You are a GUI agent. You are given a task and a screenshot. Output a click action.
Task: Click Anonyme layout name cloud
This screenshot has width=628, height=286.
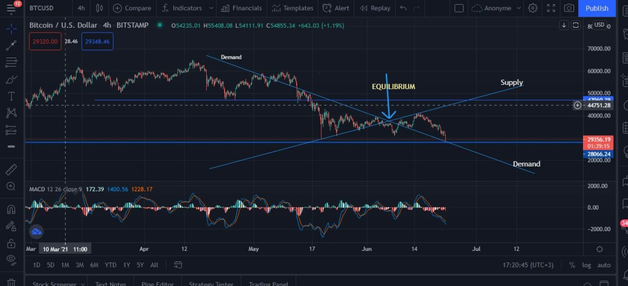click(491, 8)
